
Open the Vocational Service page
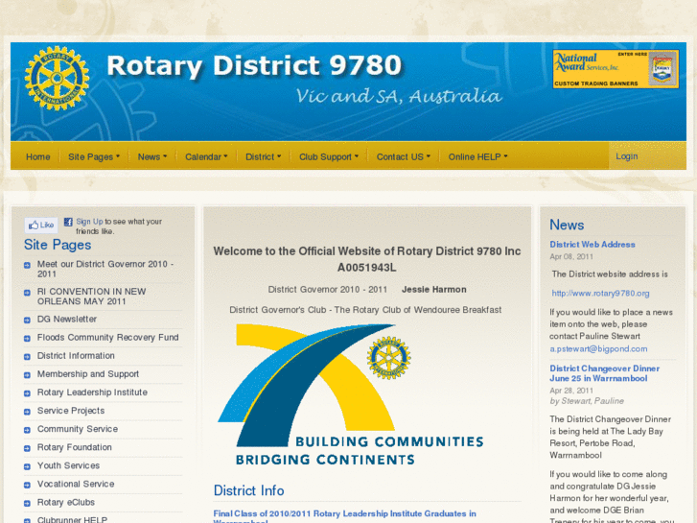pyautogui.click(x=76, y=484)
